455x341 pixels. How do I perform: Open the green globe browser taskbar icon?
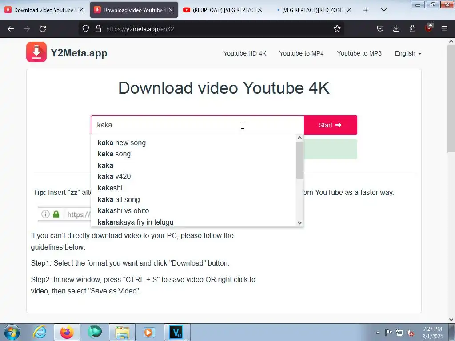coord(95,332)
